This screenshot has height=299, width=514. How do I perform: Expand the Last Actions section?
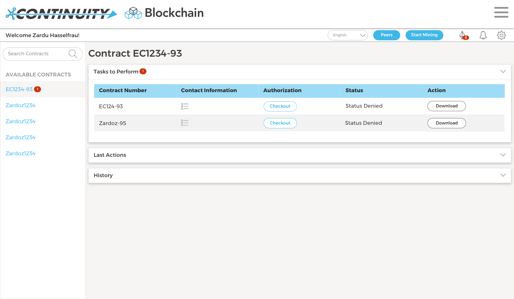tap(503, 155)
